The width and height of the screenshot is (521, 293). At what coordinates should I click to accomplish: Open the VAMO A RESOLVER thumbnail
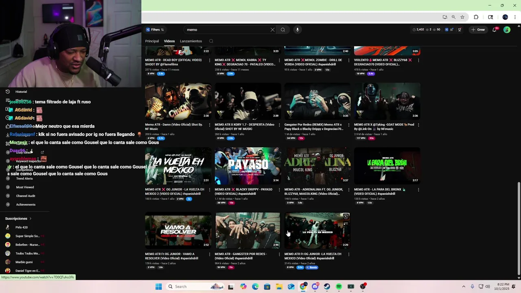coord(178,230)
